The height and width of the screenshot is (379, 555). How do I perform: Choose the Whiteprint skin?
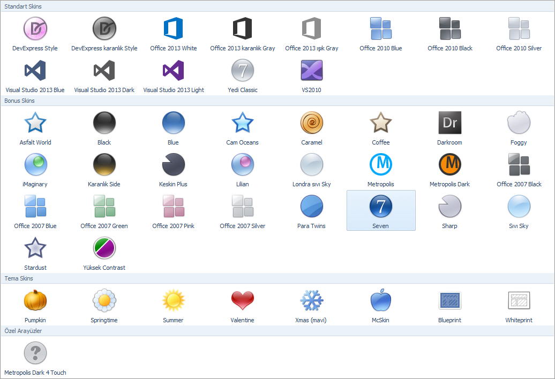click(x=519, y=305)
